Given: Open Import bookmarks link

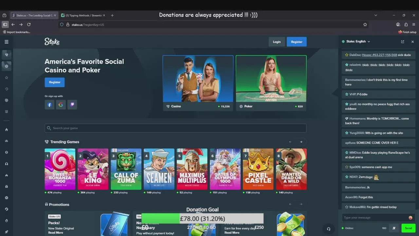Looking at the screenshot, I should pos(16,32).
